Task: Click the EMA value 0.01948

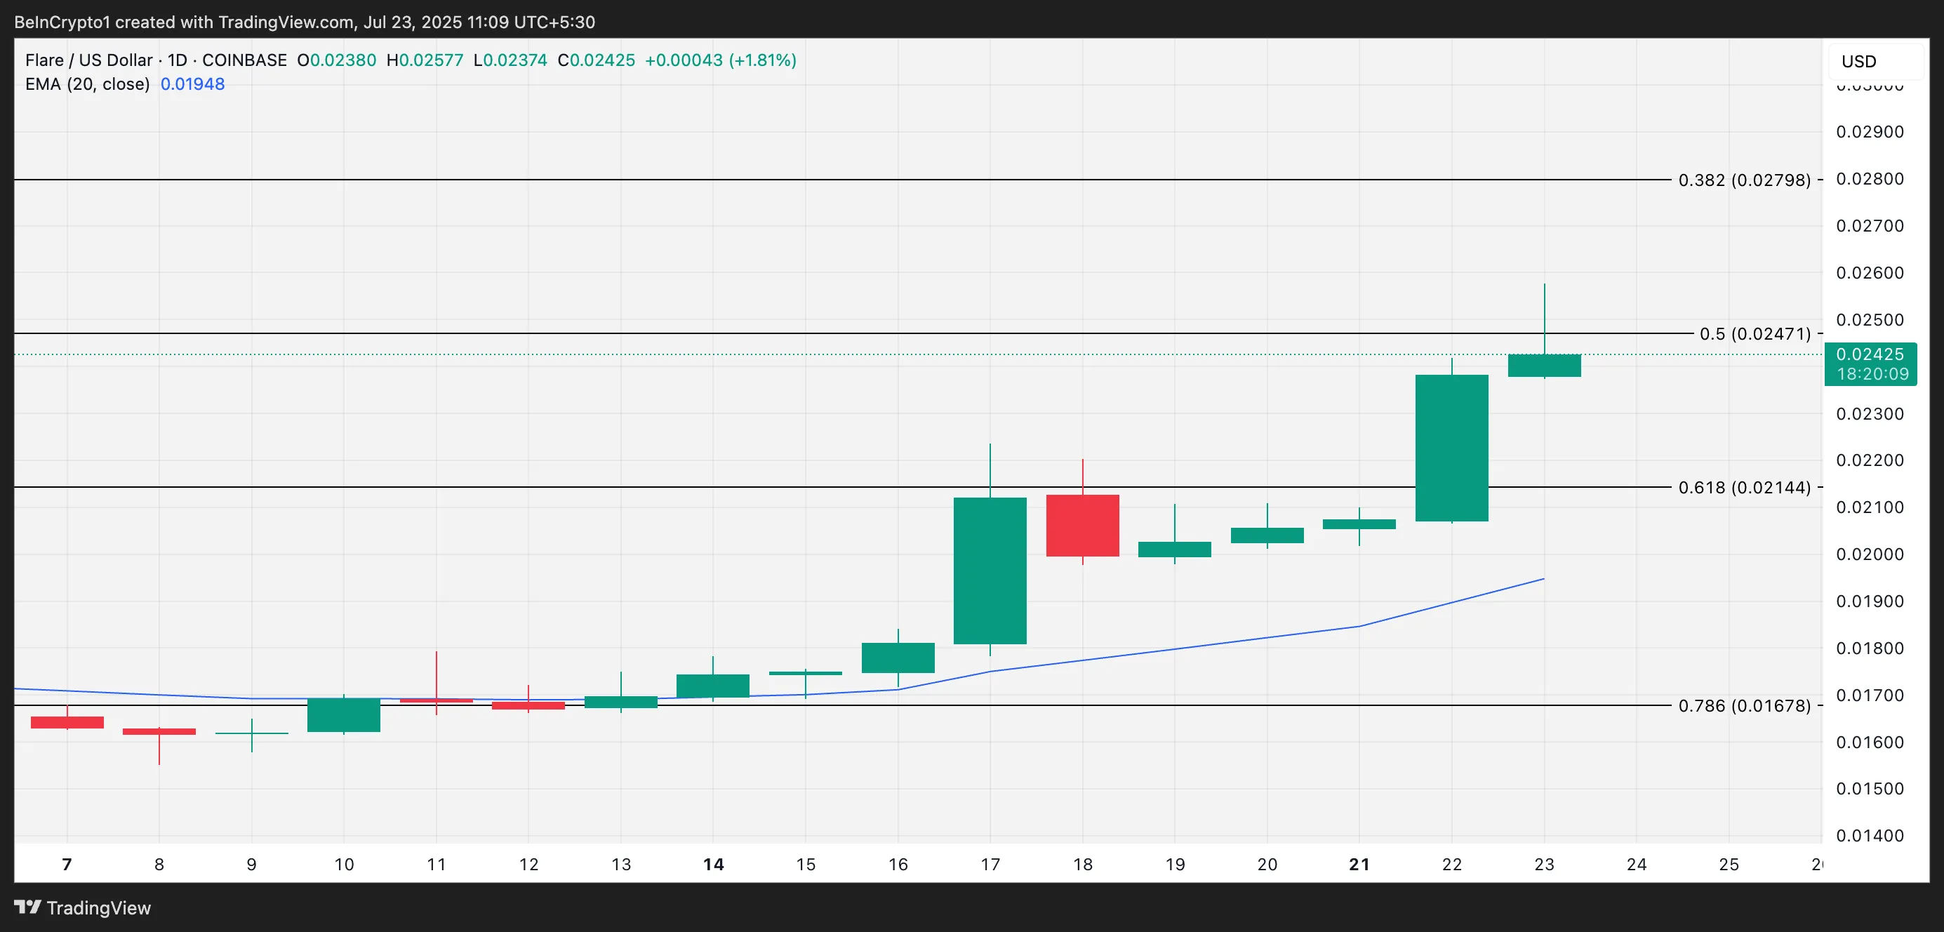Action: 192,84
